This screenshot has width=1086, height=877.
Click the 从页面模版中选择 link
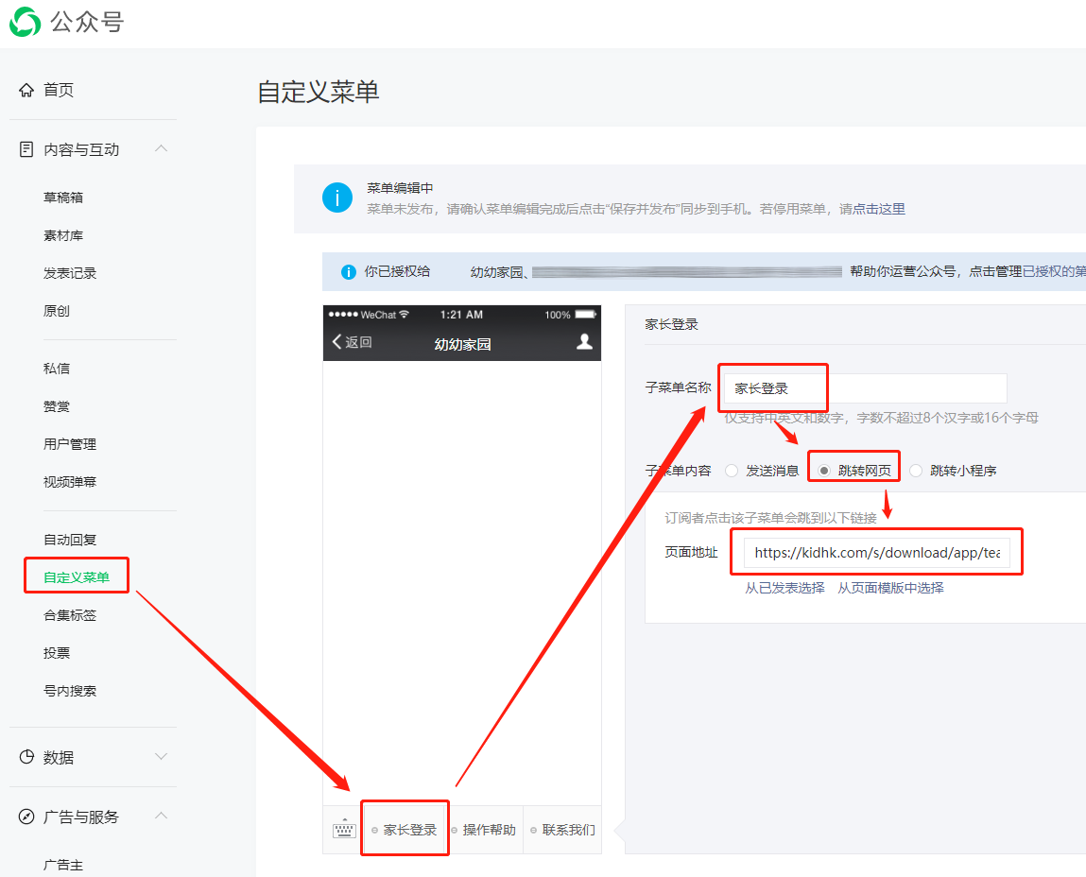click(x=890, y=588)
